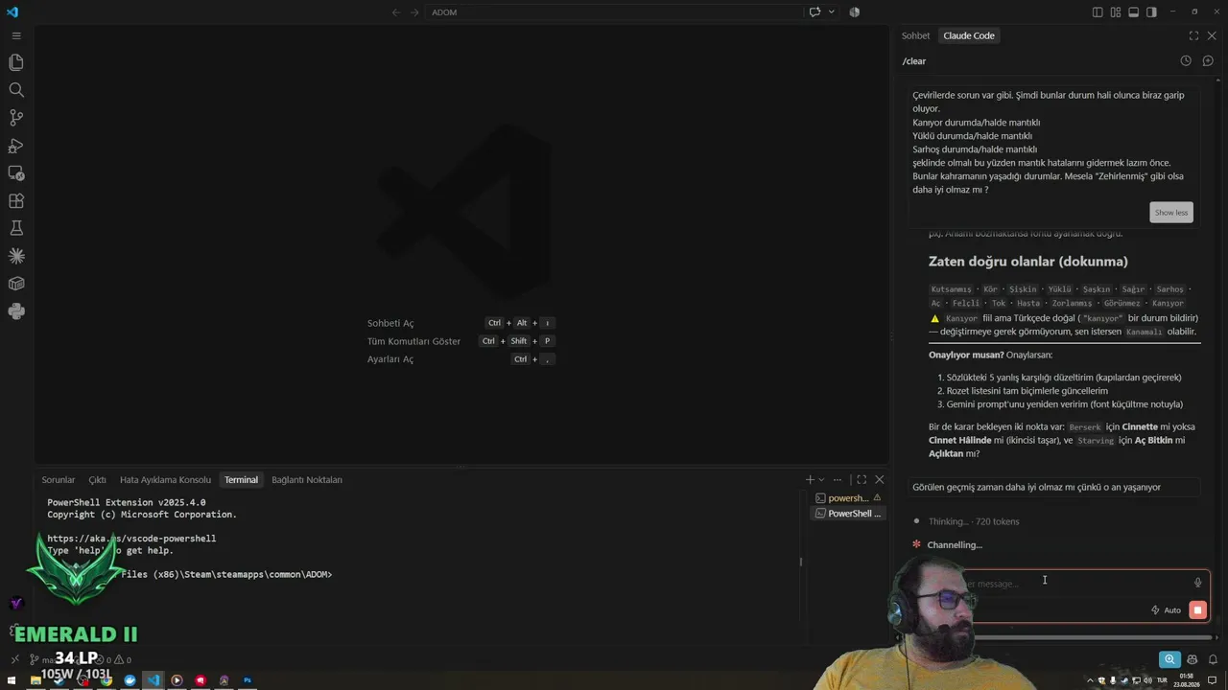
Task: Open terminal panel more actions menu
Action: [x=838, y=480]
